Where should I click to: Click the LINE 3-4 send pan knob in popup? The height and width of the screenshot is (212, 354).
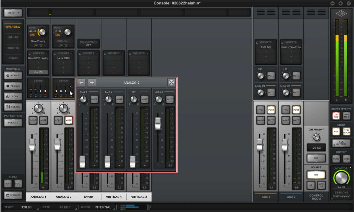(159, 100)
